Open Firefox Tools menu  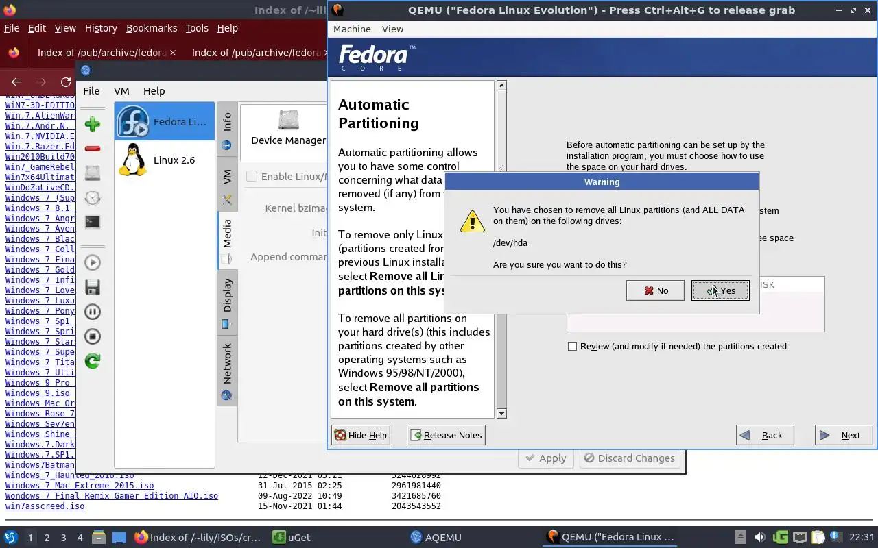[197, 28]
